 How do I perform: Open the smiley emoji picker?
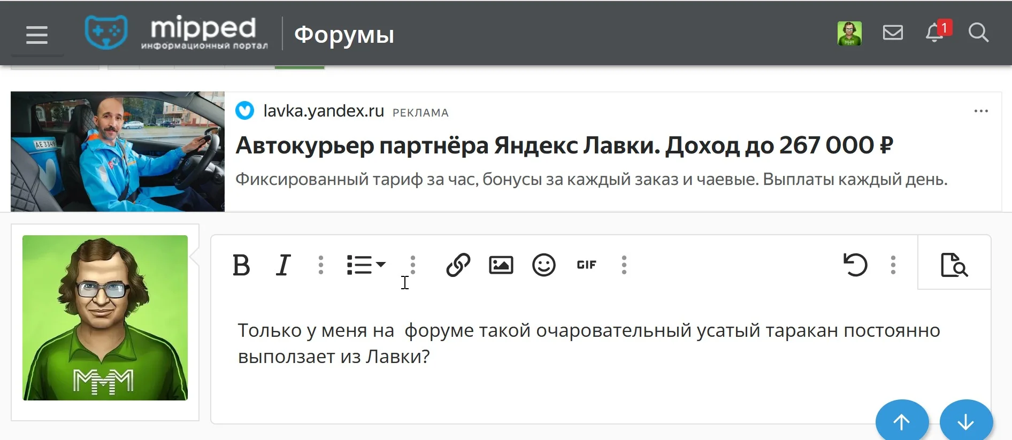(x=544, y=265)
